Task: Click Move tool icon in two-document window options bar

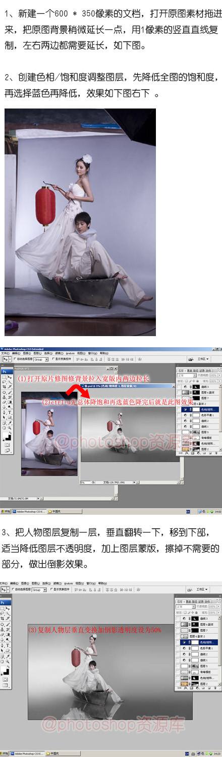Action: 5,359
